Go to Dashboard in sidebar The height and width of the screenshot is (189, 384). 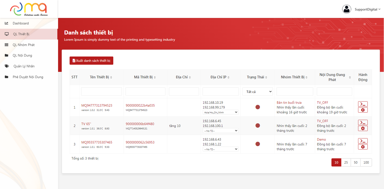click(21, 23)
